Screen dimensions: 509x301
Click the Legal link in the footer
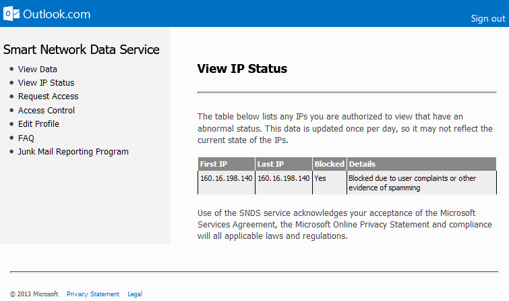pyautogui.click(x=135, y=294)
